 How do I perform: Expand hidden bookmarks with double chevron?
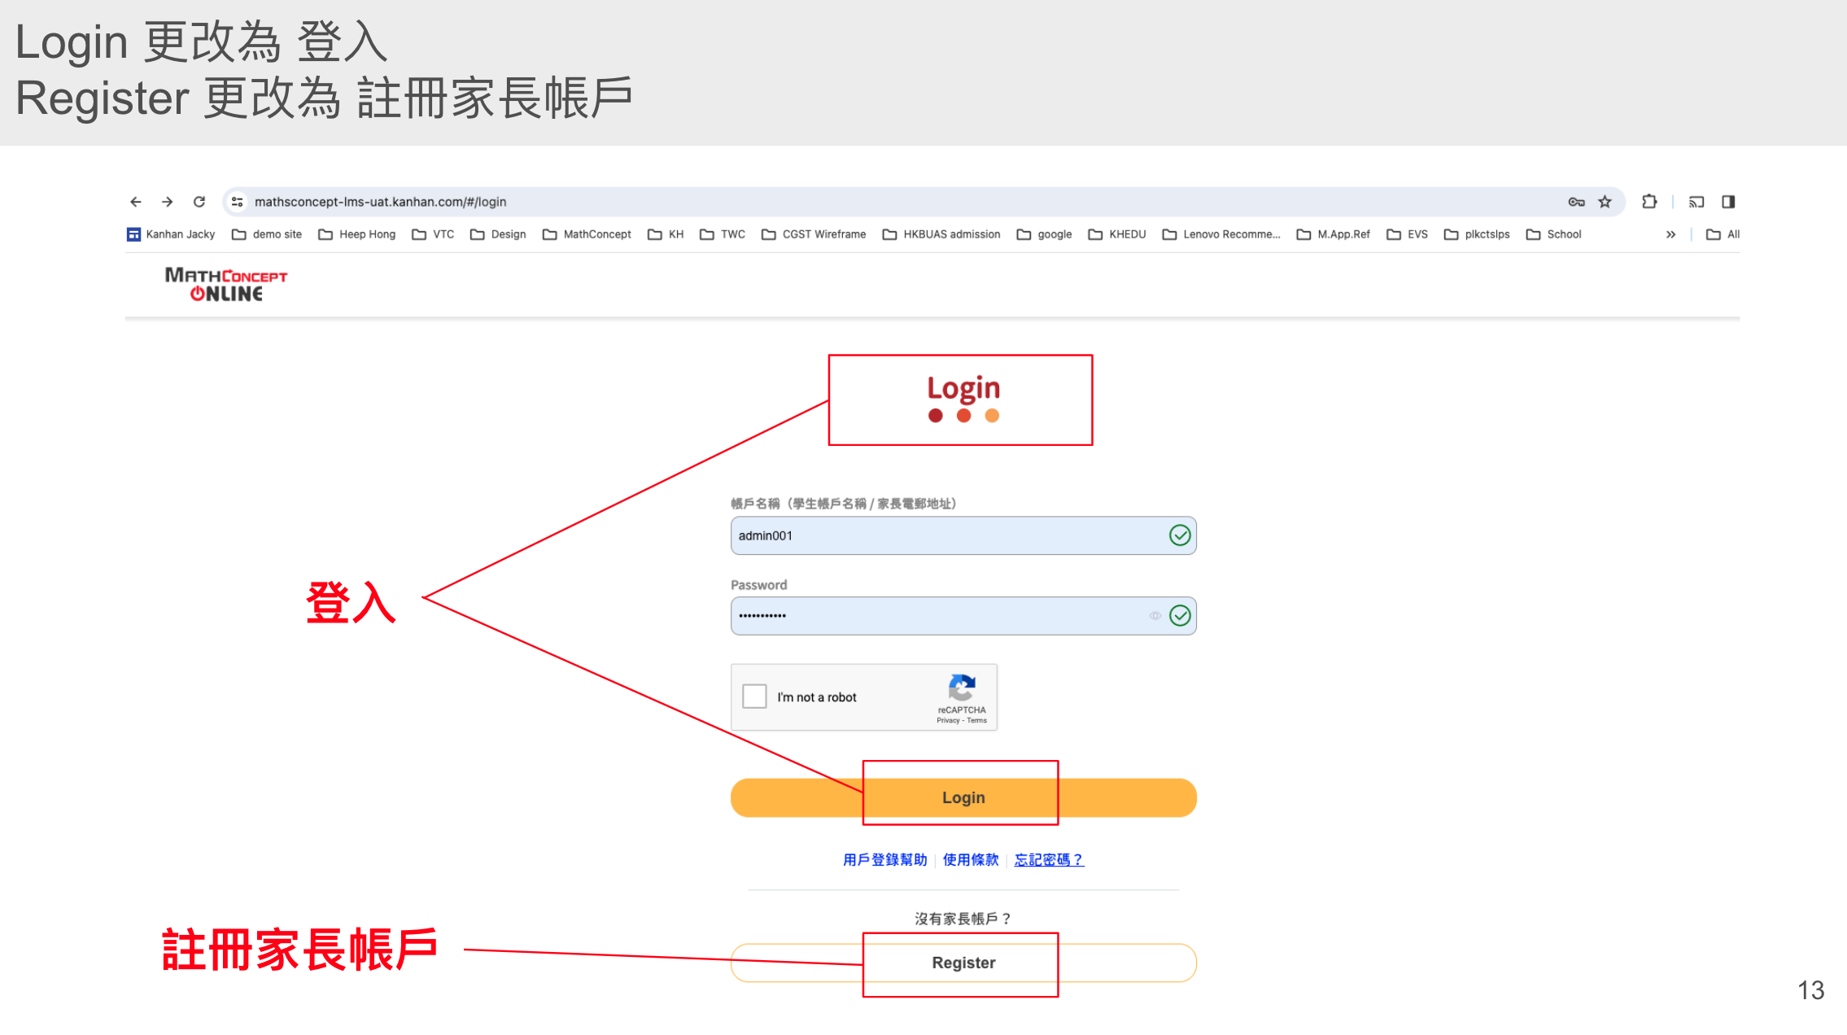[x=1670, y=234]
